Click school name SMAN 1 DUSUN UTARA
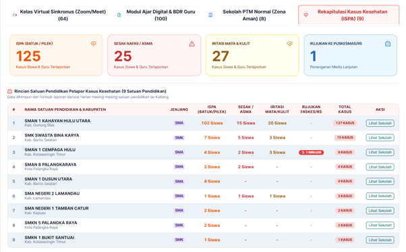The height and width of the screenshot is (252, 406). coord(49,179)
